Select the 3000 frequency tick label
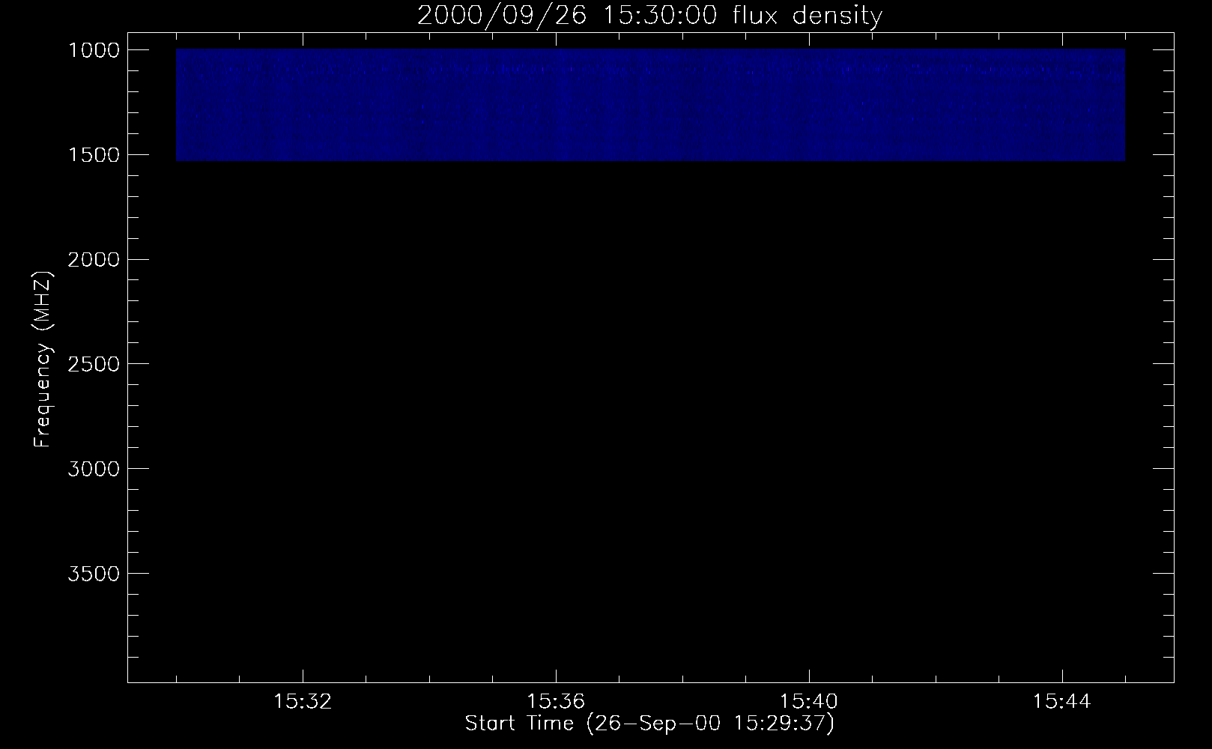The width and height of the screenshot is (1212, 749). [x=94, y=469]
